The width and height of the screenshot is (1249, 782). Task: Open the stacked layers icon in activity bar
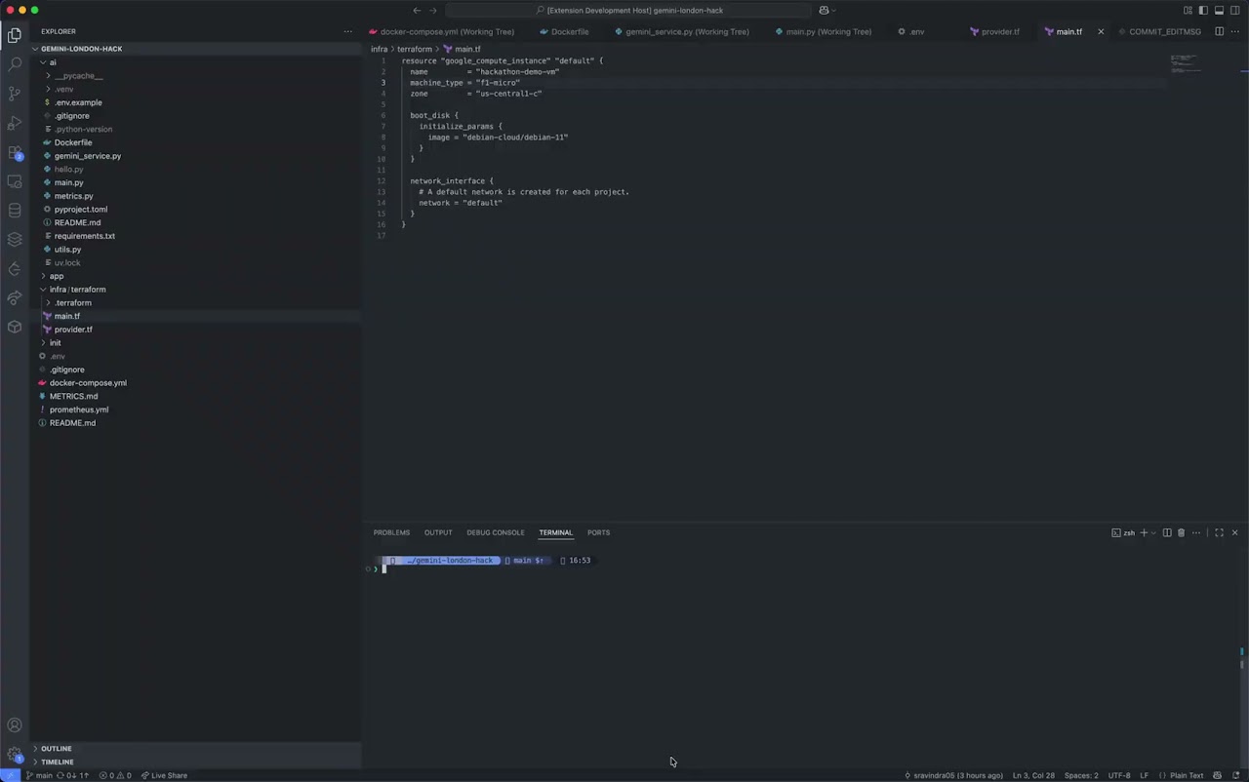15,240
